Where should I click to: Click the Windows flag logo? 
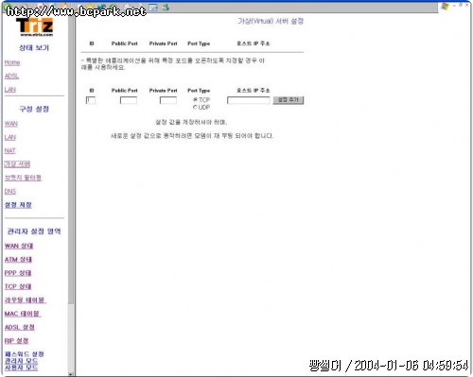pos(445,7)
